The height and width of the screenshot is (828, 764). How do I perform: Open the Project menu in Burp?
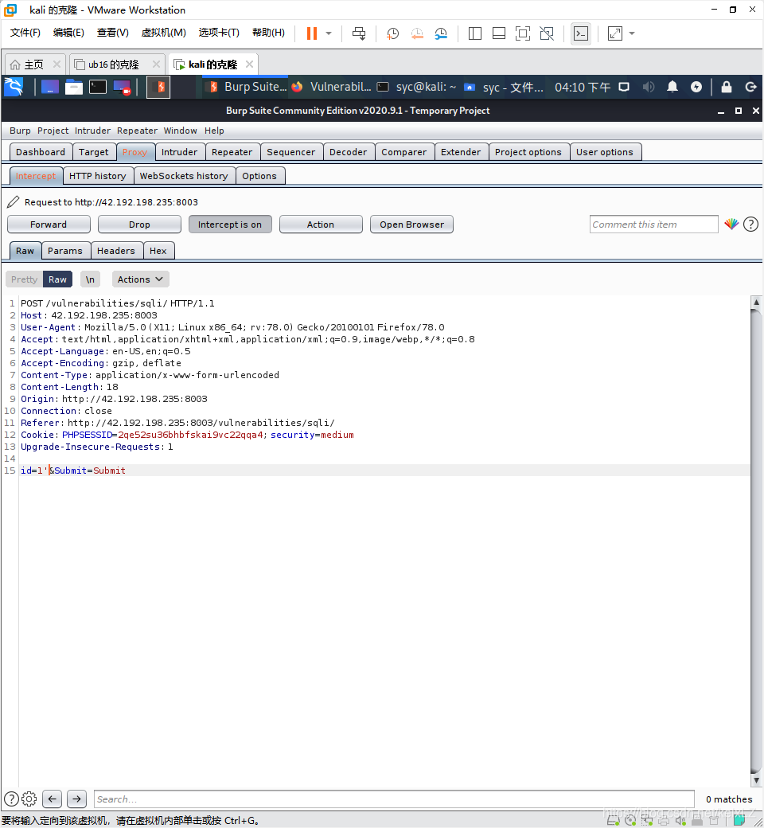53,131
